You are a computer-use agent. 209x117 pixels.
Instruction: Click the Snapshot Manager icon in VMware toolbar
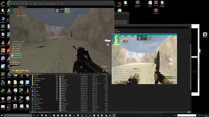click(44, 4)
